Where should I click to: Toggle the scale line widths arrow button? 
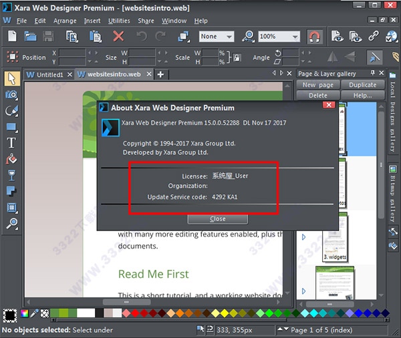tap(375, 57)
